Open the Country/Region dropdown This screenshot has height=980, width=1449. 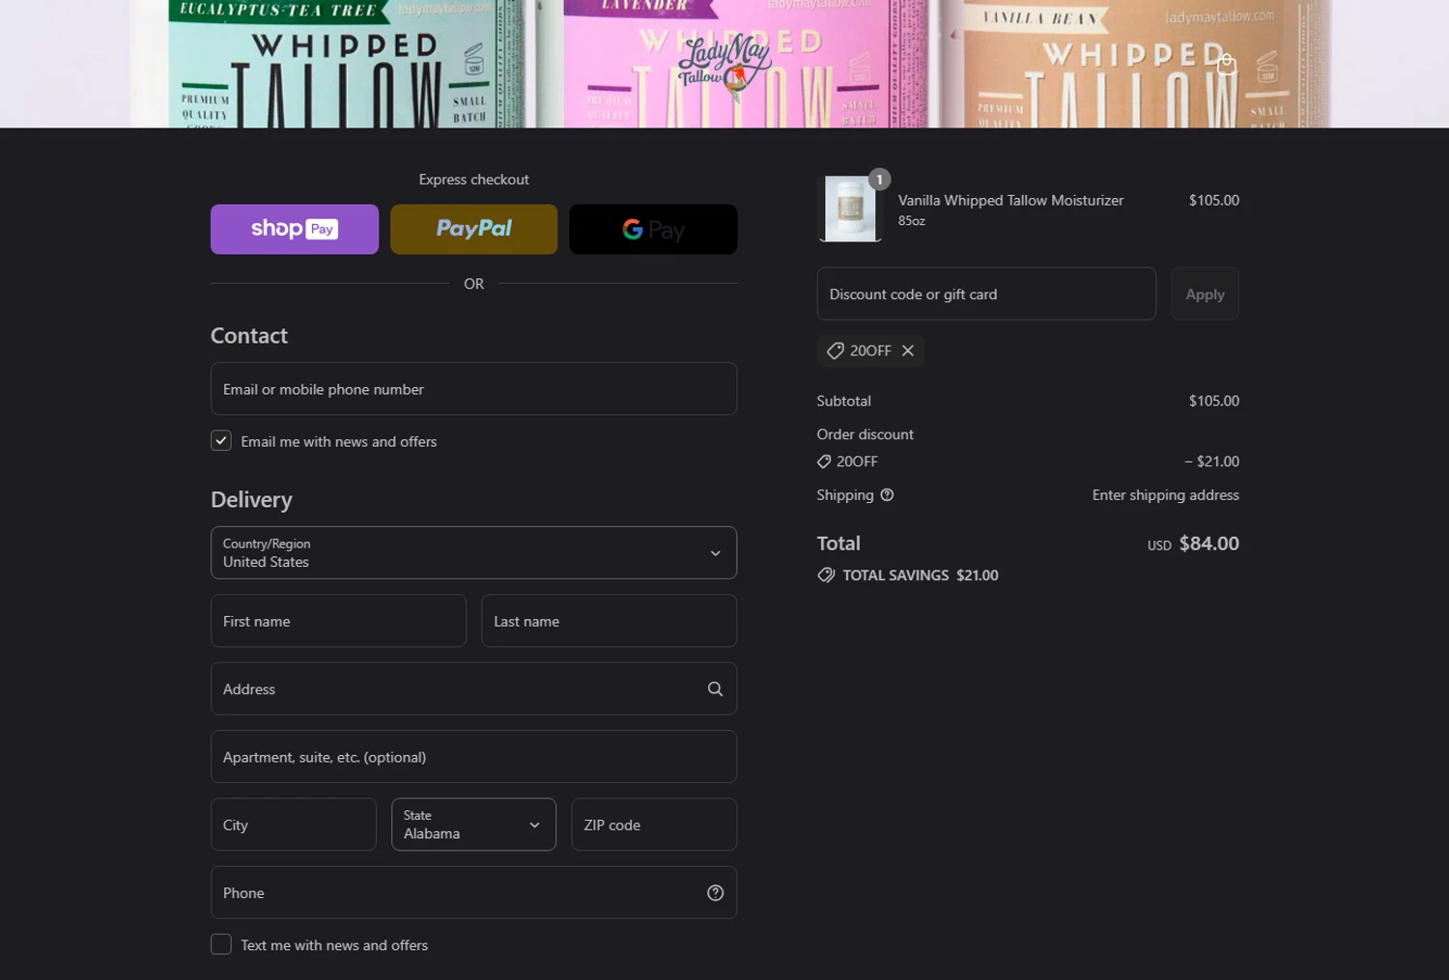473,553
